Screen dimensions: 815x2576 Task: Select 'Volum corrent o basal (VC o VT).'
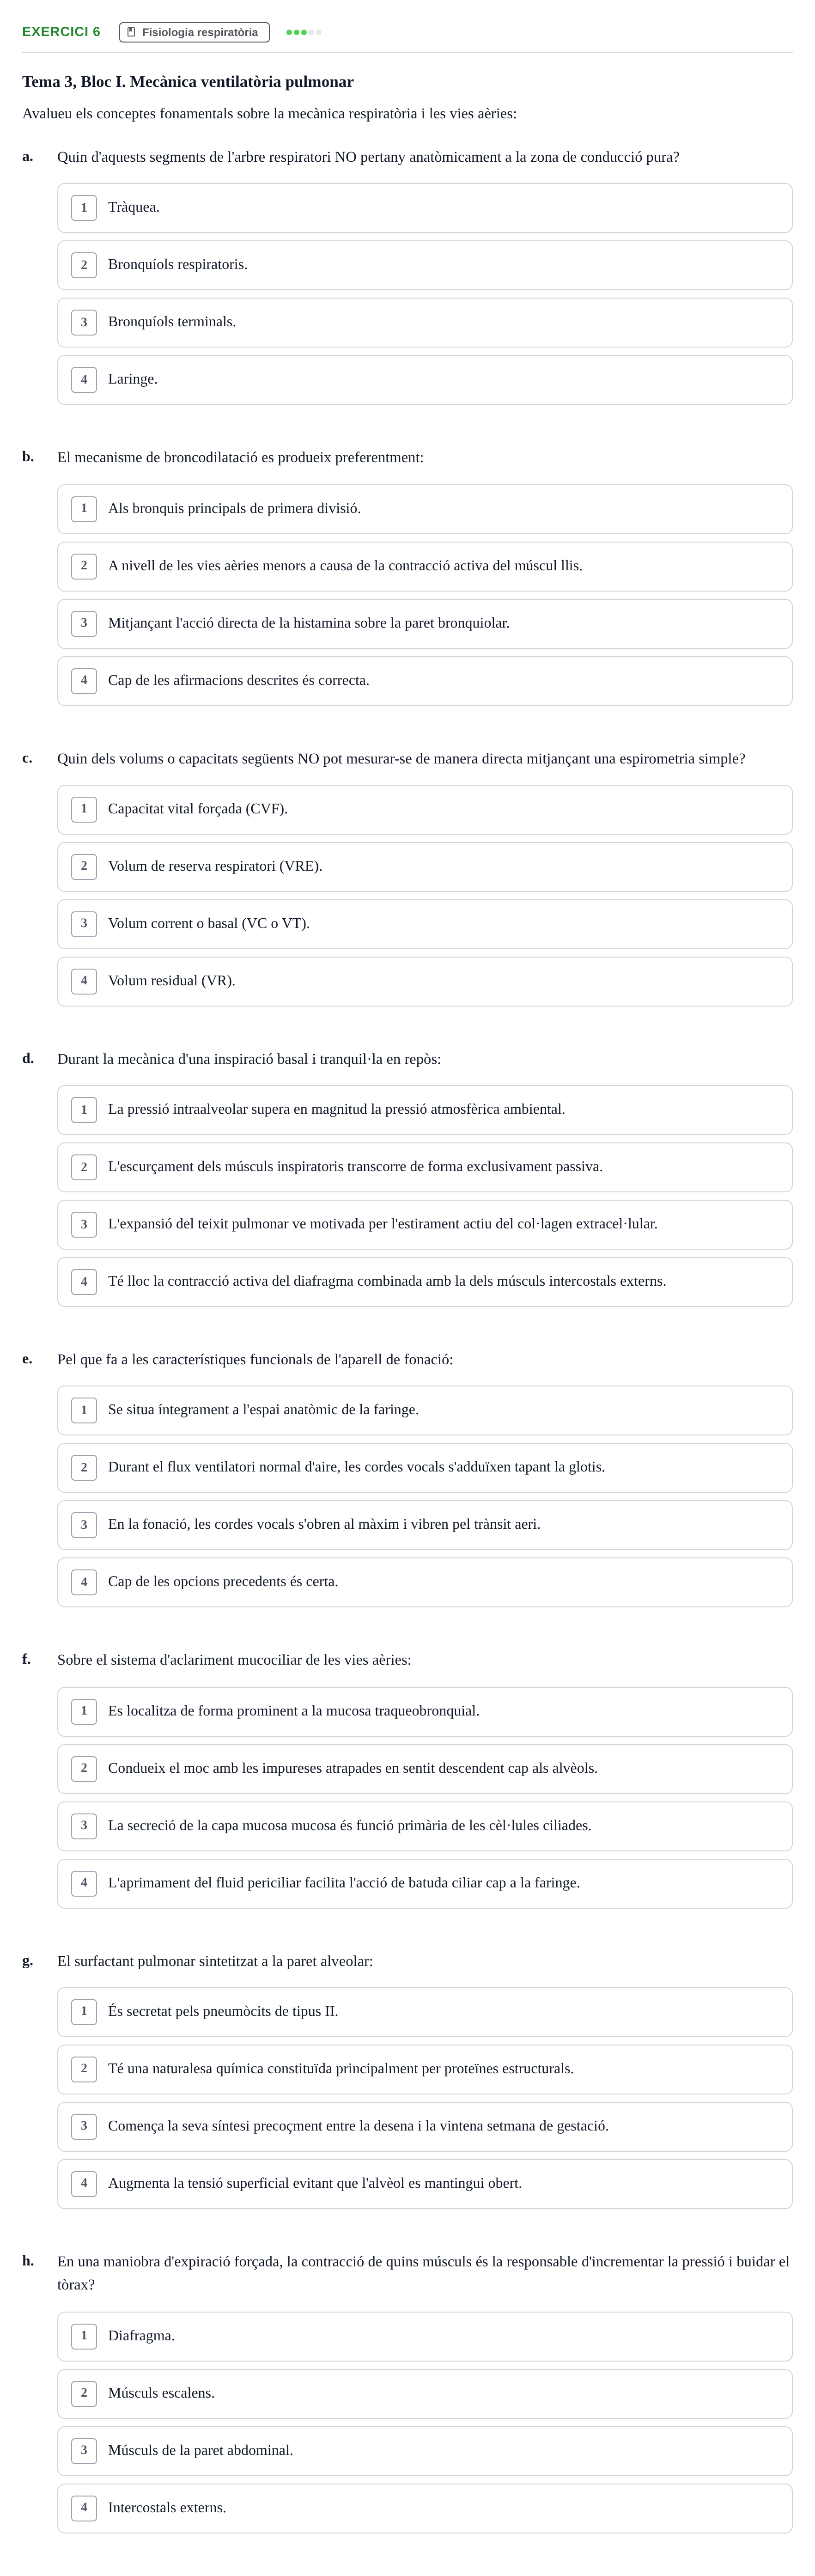tap(424, 924)
